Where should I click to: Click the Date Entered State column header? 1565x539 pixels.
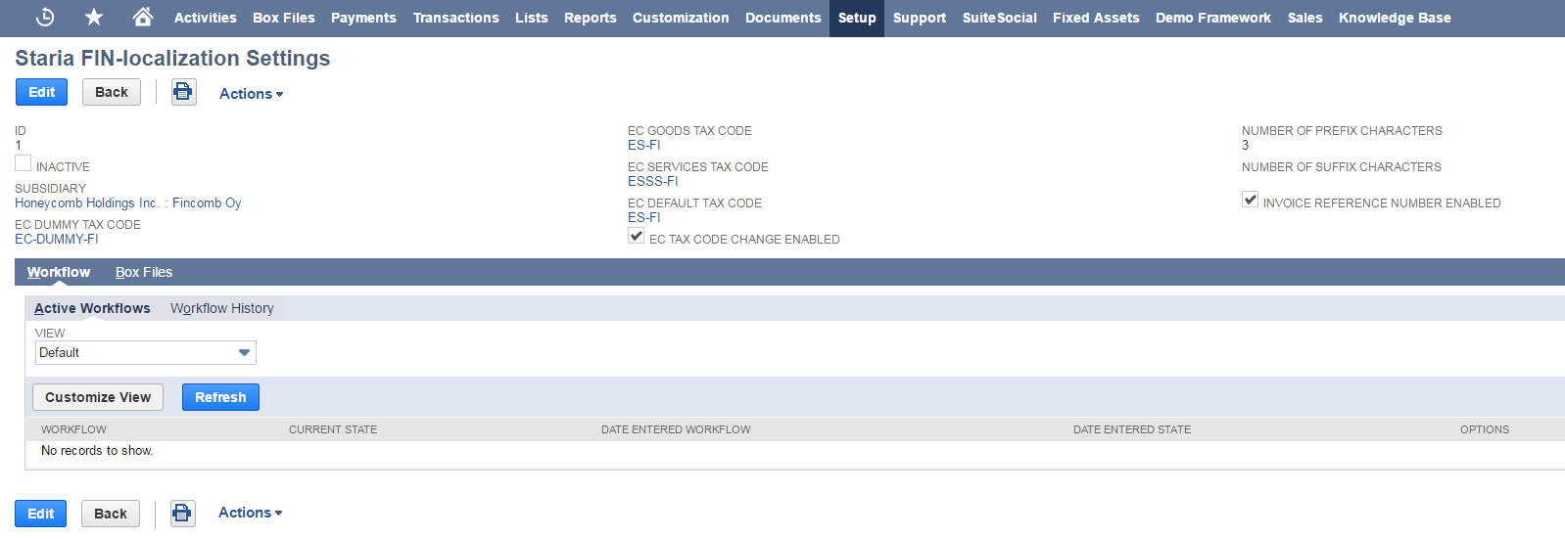coord(1132,429)
